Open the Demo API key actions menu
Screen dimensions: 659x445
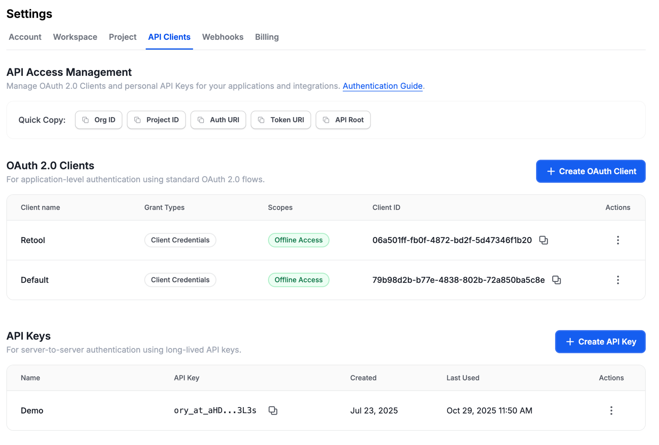pyautogui.click(x=611, y=411)
